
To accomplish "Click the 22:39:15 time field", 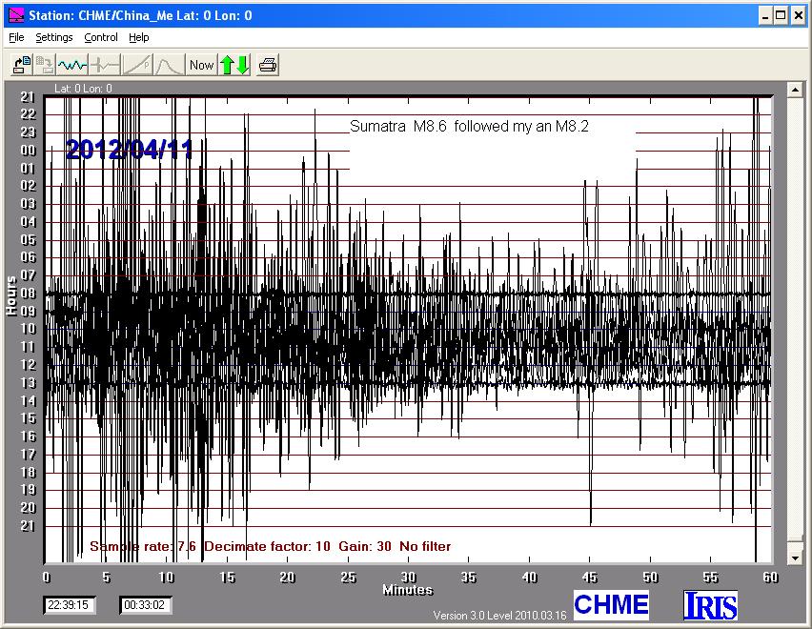I will click(69, 605).
